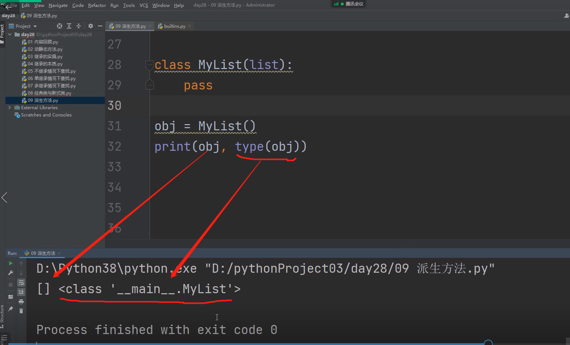Toggle the Structure tool window side tab

[x=2, y=316]
